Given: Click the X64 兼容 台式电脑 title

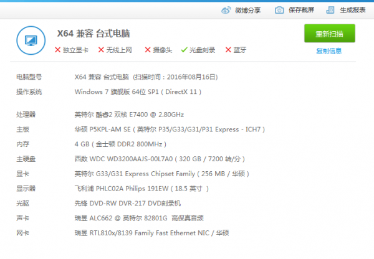Looking at the screenshot, I should click(93, 34).
